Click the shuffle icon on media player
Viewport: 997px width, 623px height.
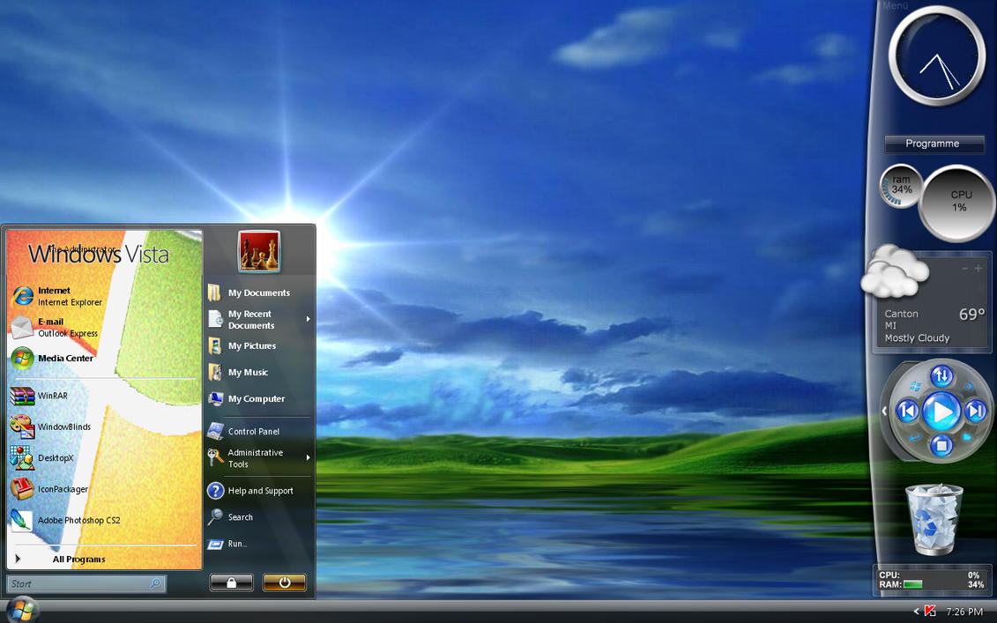point(969,386)
